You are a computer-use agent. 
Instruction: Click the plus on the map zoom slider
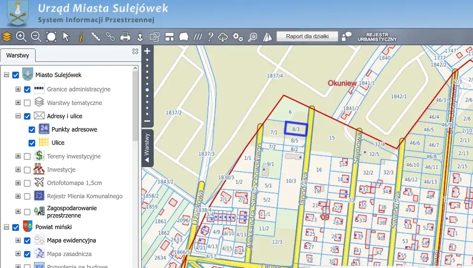[147, 51]
